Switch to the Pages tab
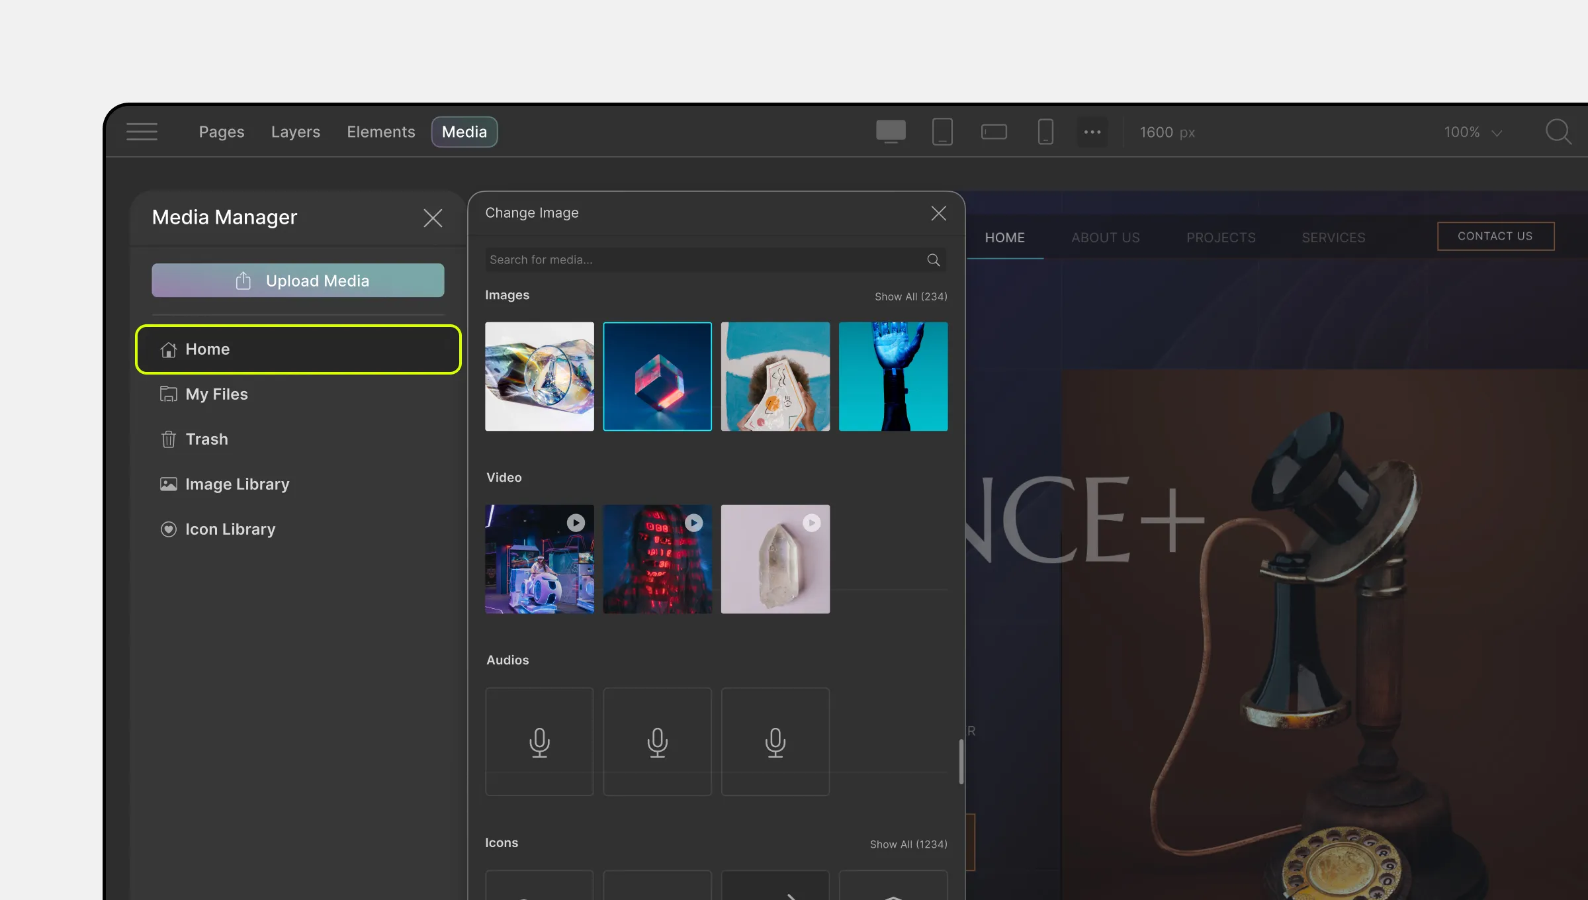The image size is (1588, 900). (x=222, y=131)
